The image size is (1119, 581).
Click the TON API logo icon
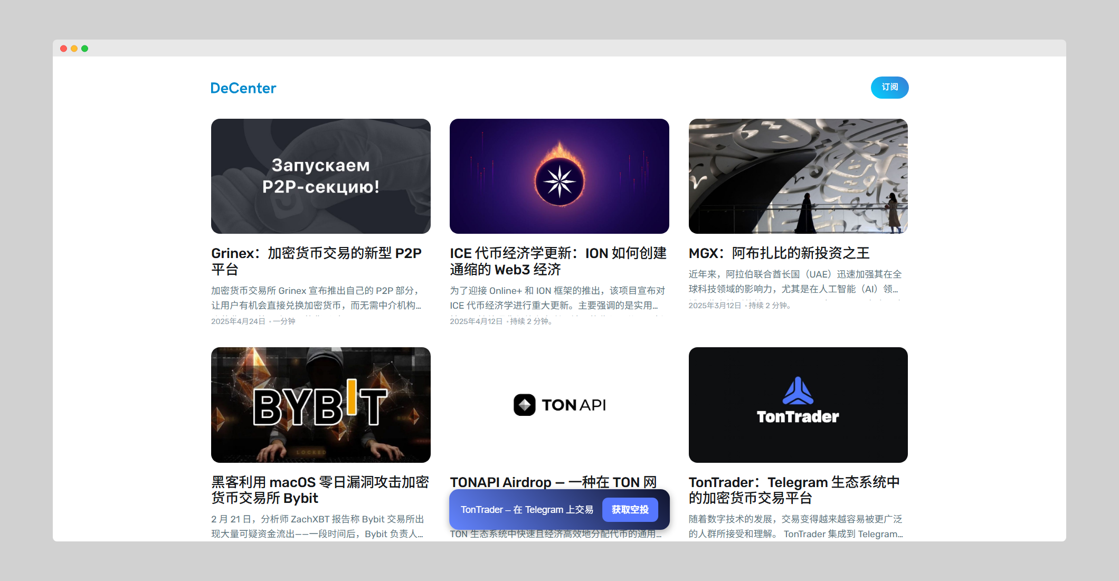coord(524,405)
